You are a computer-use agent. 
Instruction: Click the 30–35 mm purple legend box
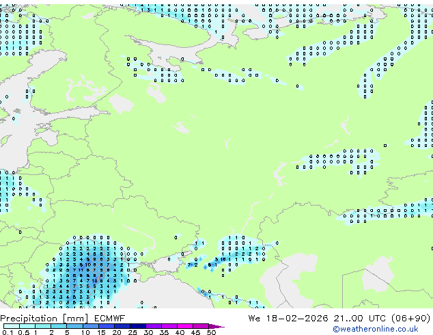pyautogui.click(x=154, y=326)
